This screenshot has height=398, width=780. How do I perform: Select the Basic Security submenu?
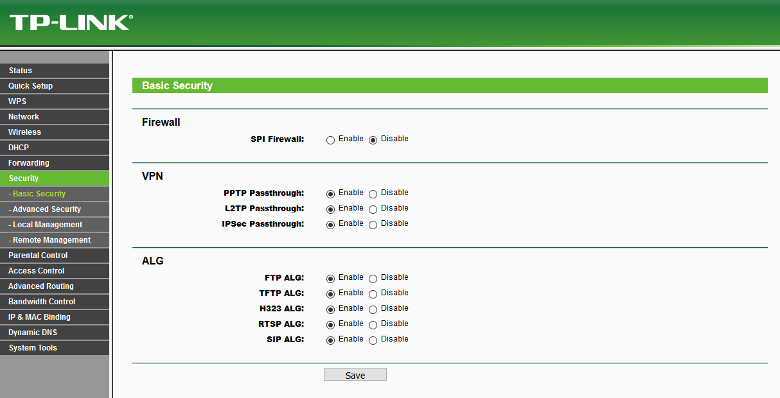coord(55,194)
